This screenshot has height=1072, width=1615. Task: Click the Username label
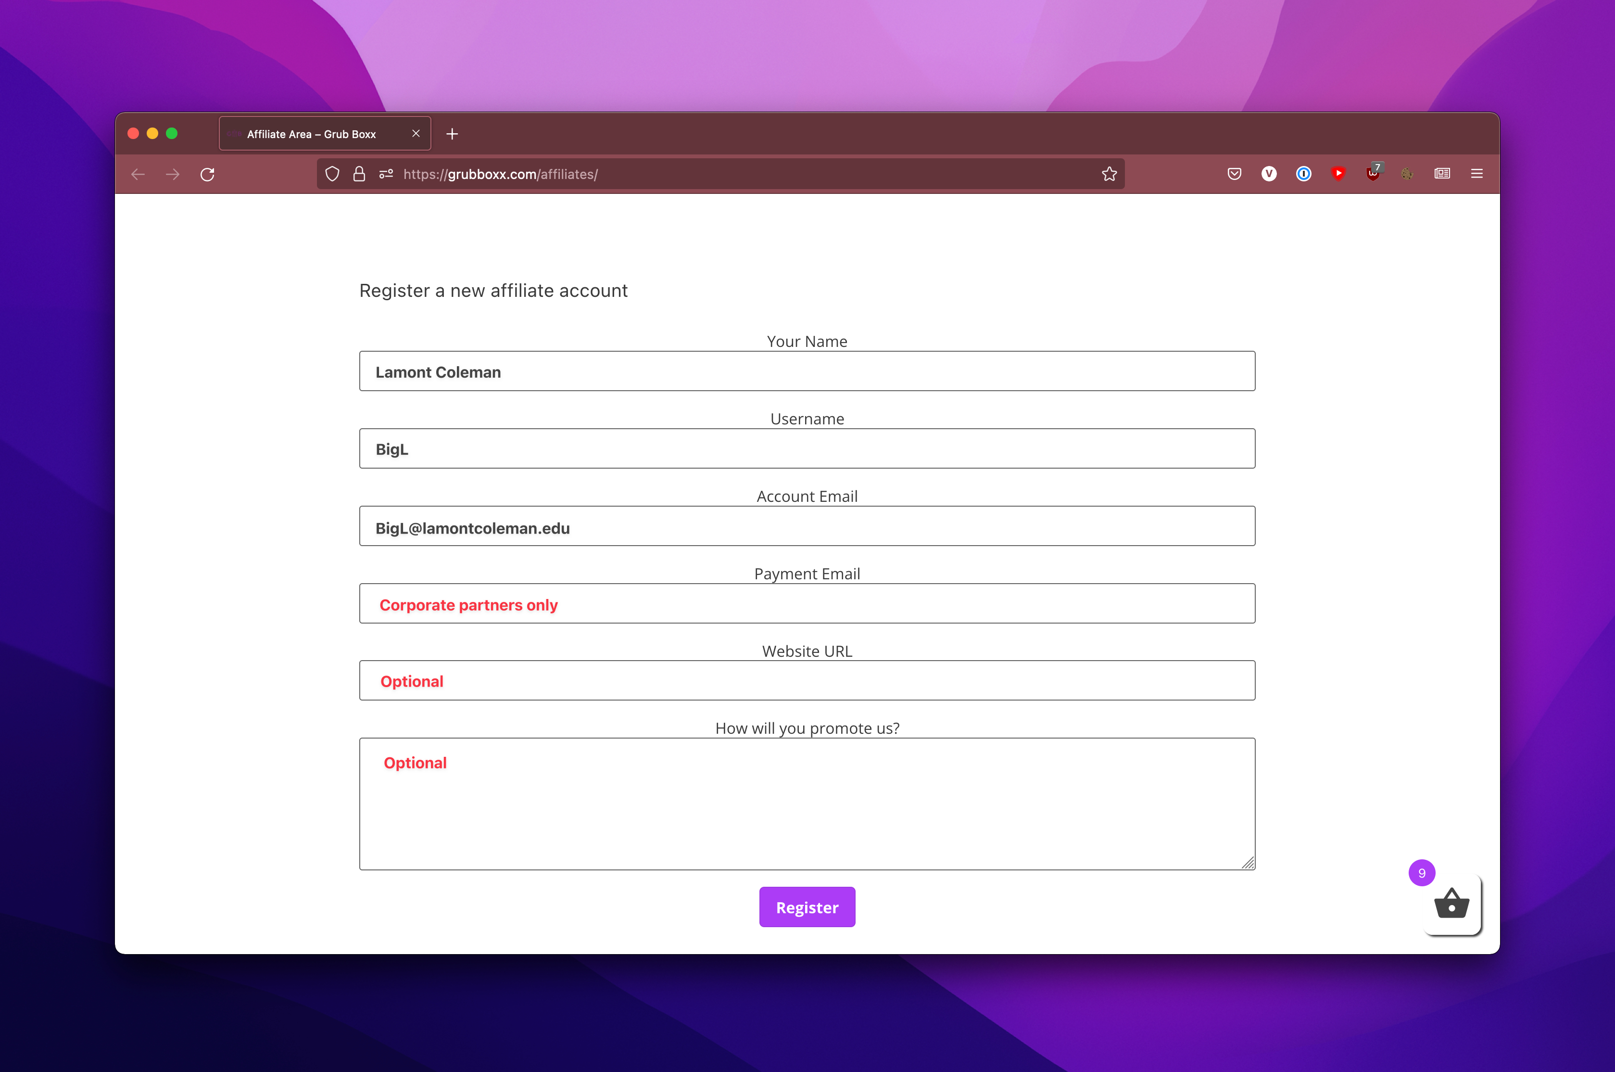click(x=807, y=419)
